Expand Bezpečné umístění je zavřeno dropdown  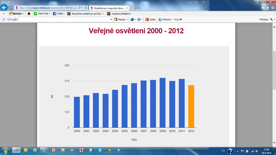pos(103,14)
